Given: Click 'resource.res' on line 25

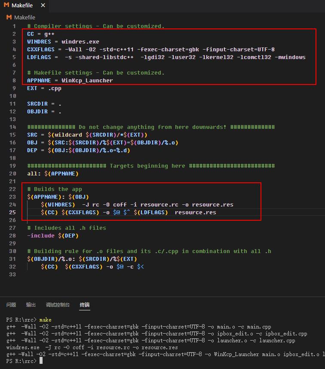Looking at the screenshot, I should [196, 213].
